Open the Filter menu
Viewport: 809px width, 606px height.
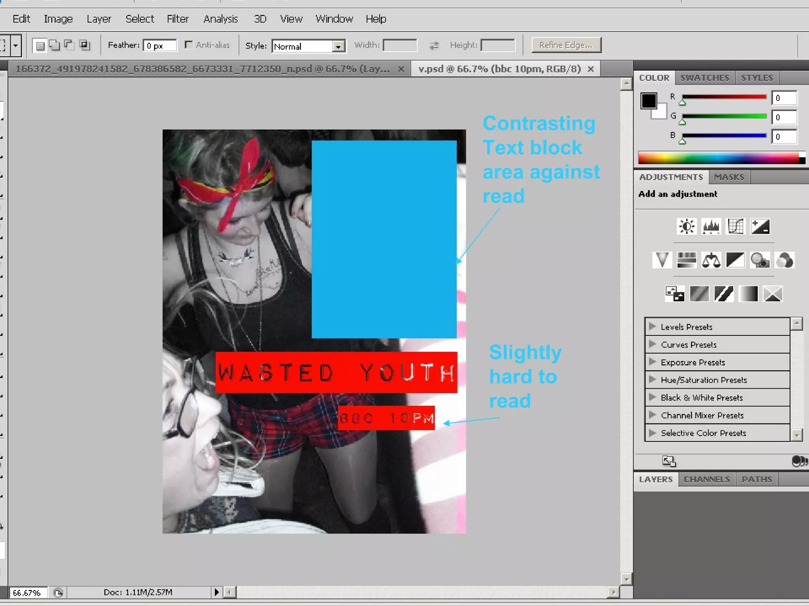[177, 19]
